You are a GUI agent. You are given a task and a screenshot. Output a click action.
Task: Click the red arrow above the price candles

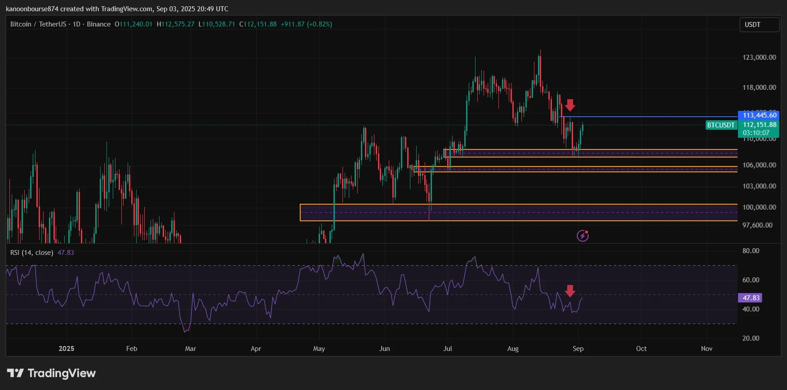[x=570, y=105]
